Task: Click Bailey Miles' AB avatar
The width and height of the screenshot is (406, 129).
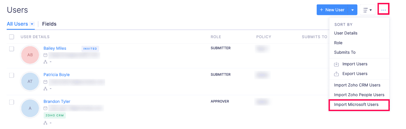Action: (30, 55)
